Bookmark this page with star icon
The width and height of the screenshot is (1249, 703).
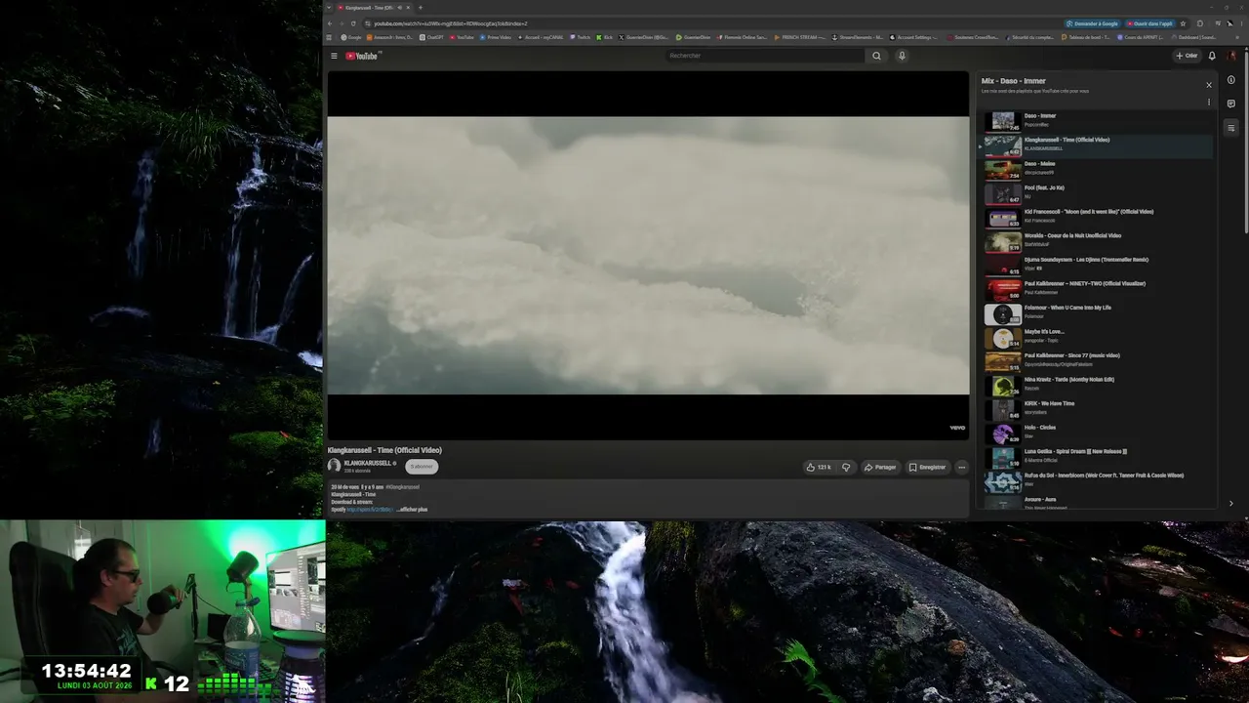pyautogui.click(x=1184, y=23)
